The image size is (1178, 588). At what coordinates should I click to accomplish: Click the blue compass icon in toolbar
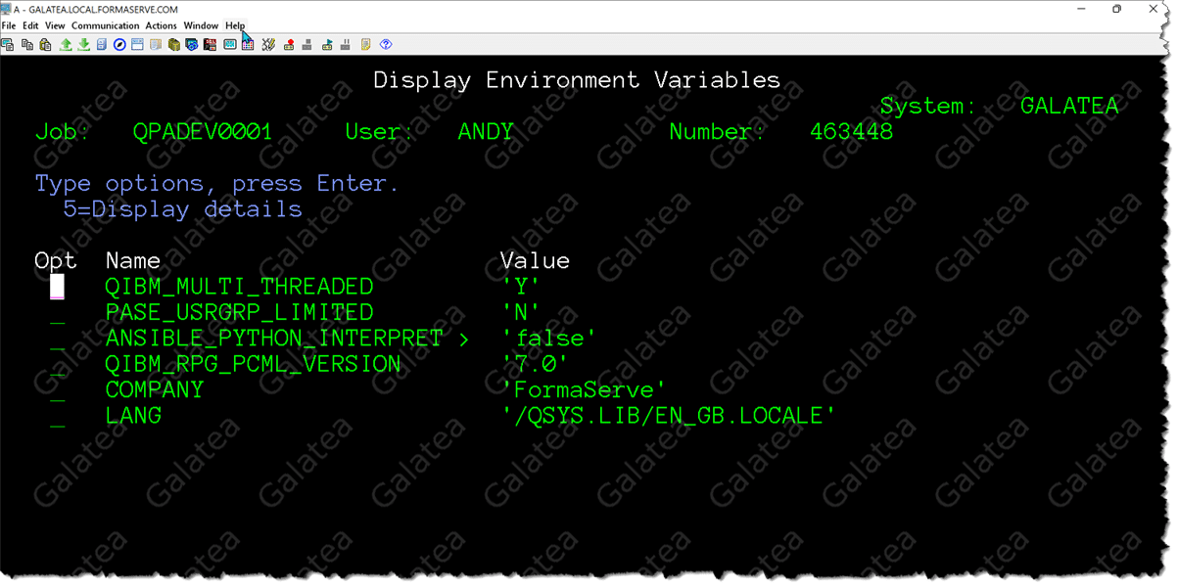(119, 45)
